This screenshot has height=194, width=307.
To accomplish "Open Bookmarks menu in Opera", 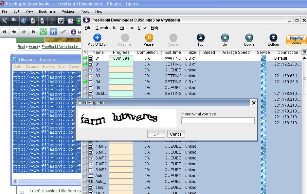I will [x=47, y=11].
